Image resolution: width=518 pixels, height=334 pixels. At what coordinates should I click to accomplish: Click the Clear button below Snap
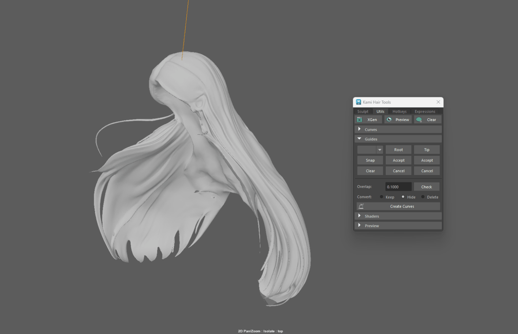pos(370,171)
